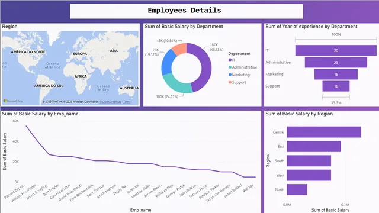Click the 100K (24.51%) data label
The image size is (379, 213).
pyautogui.click(x=167, y=96)
